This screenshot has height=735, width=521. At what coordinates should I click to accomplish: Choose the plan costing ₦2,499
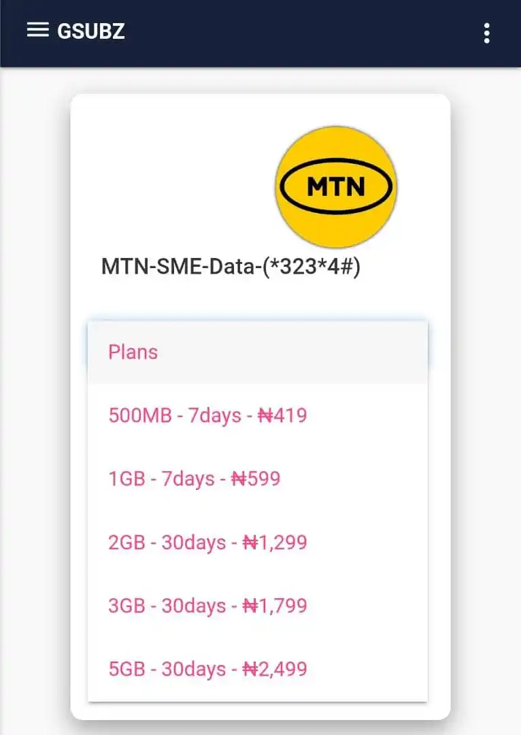258,669
